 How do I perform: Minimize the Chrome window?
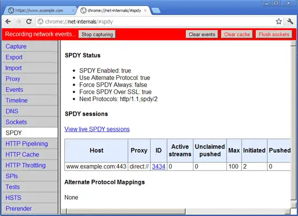(267, 3)
